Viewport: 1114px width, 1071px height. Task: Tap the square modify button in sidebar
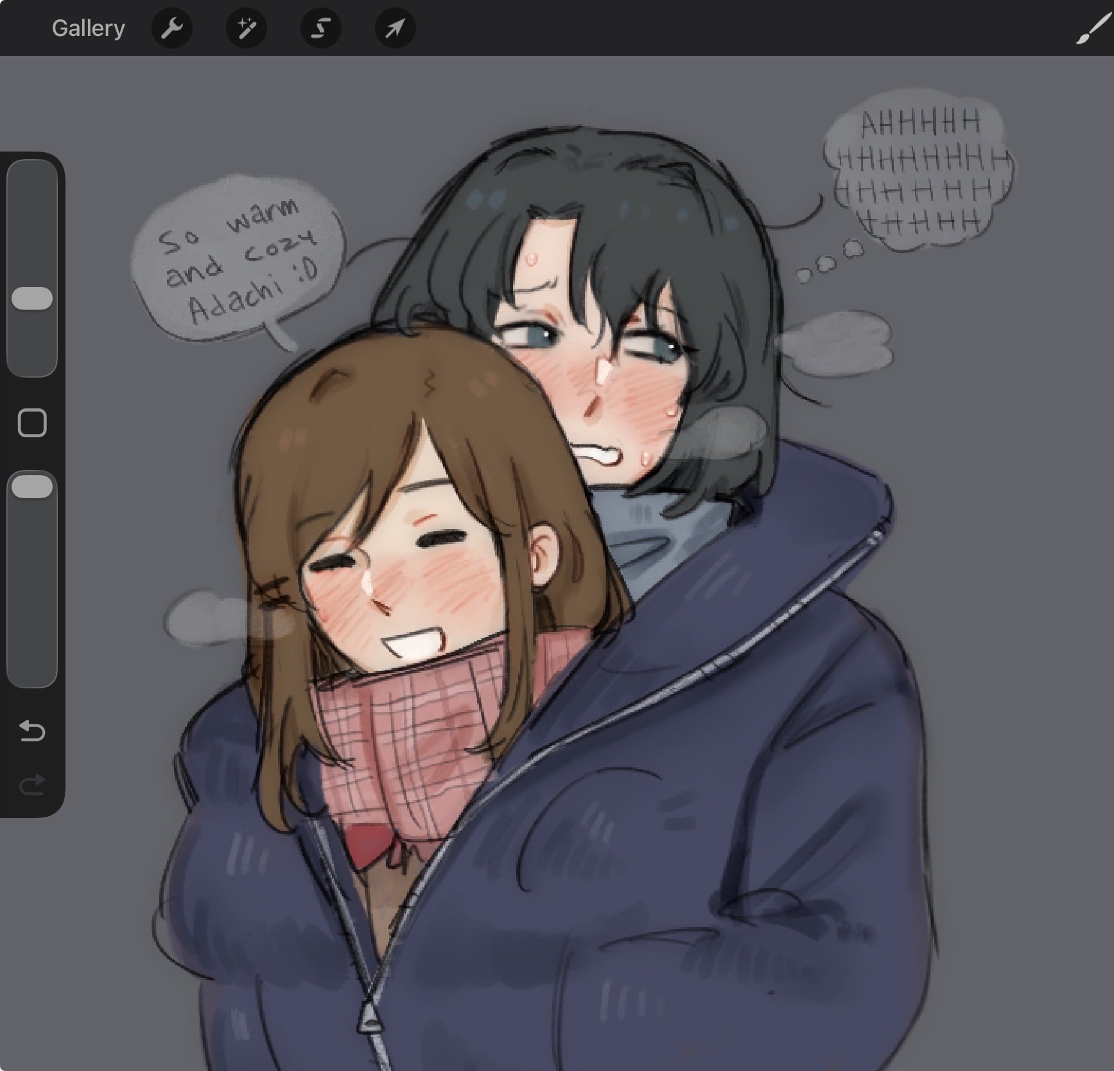click(32, 423)
